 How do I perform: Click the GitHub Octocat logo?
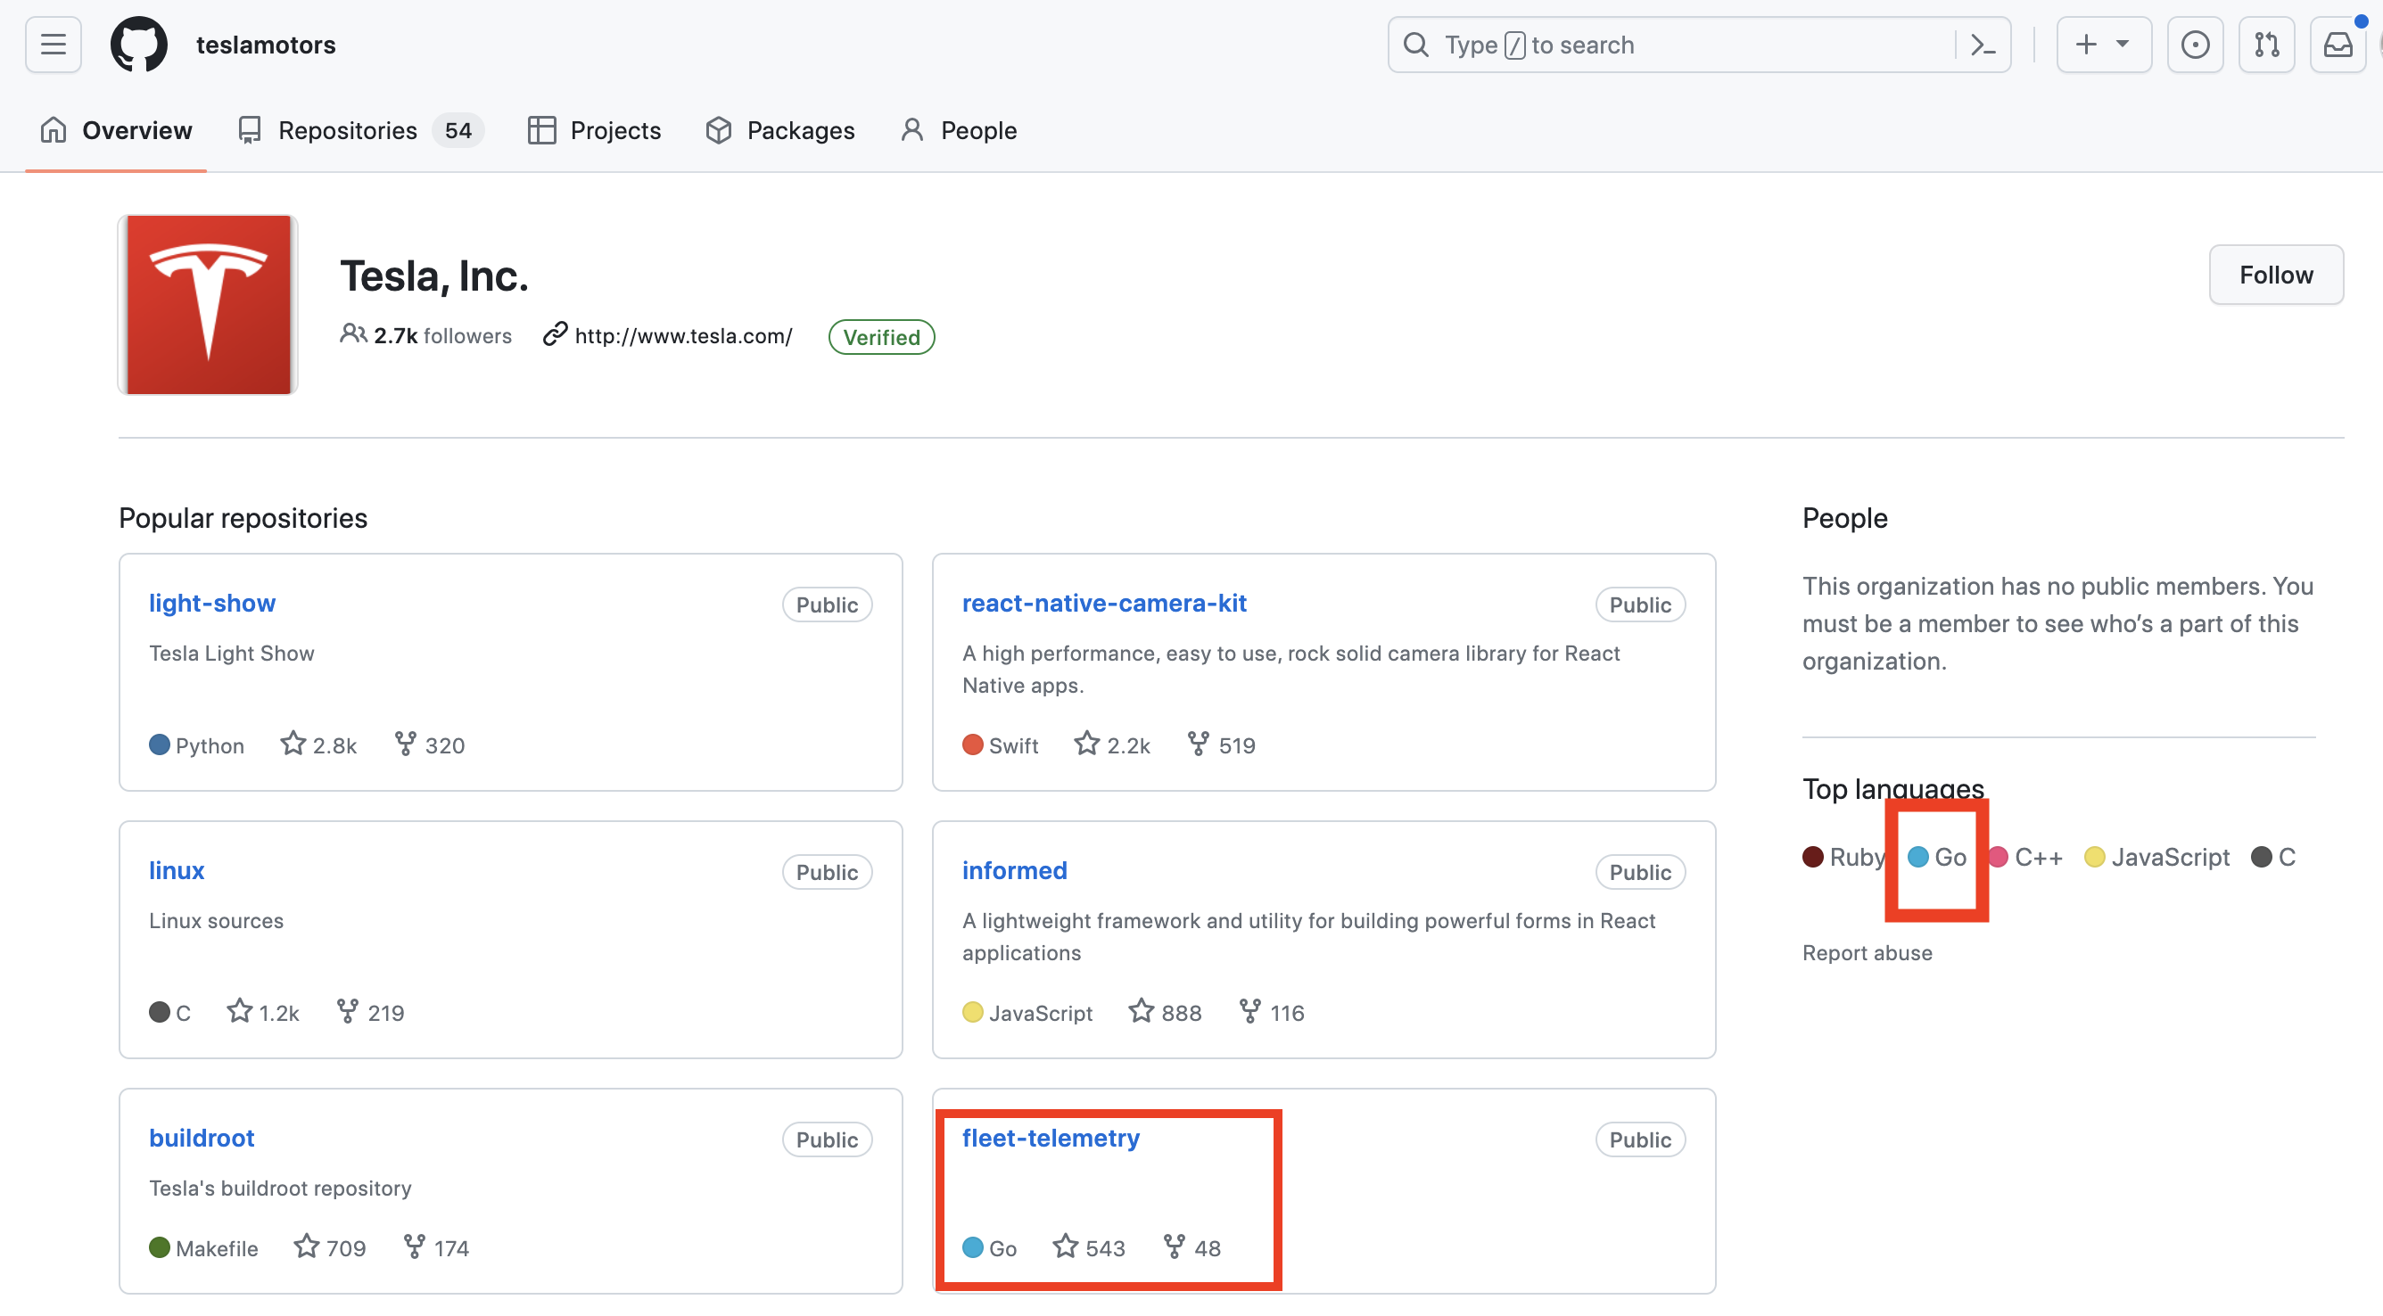(139, 45)
